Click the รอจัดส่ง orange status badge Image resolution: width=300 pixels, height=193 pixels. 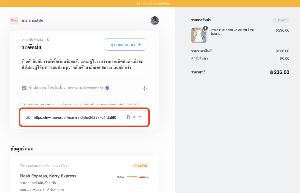(141, 166)
